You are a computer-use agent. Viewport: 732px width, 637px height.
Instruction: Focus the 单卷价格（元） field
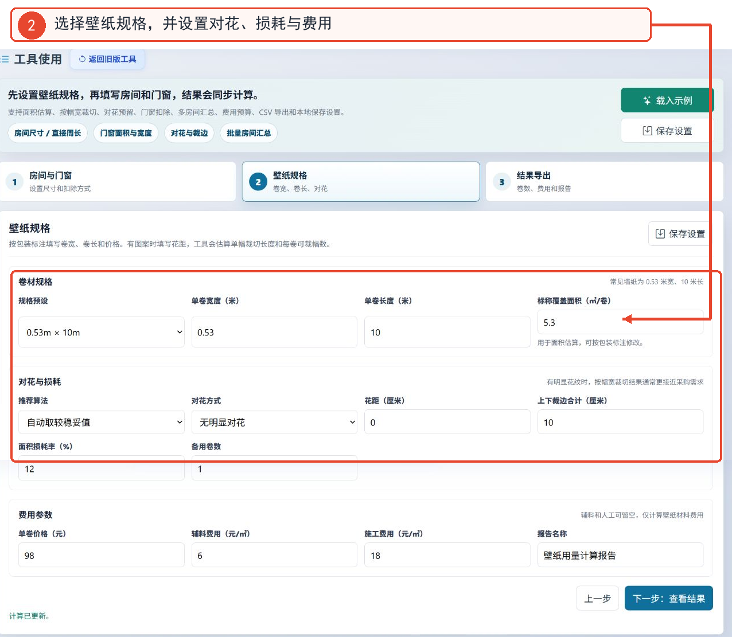point(102,555)
